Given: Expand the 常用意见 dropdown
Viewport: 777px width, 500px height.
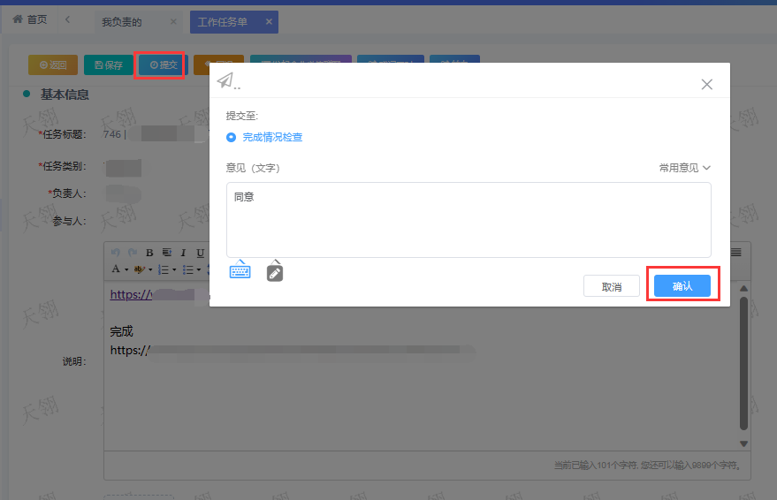Looking at the screenshot, I should pyautogui.click(x=684, y=167).
